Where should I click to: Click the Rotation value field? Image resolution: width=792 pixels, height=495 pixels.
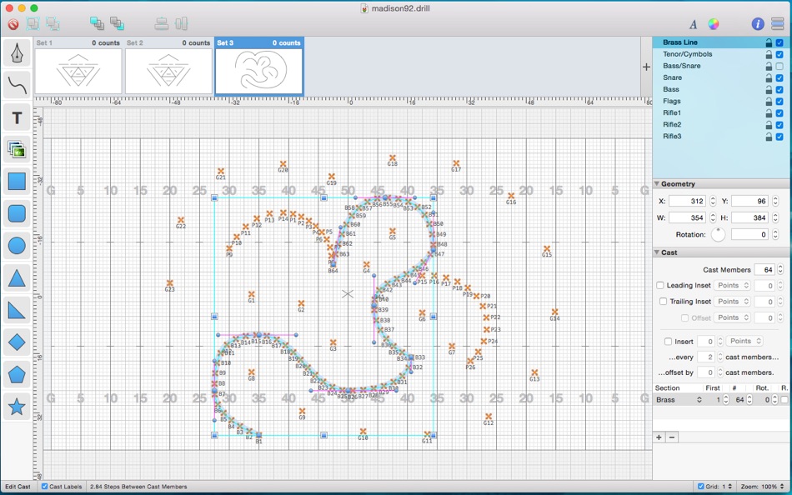[x=749, y=234]
